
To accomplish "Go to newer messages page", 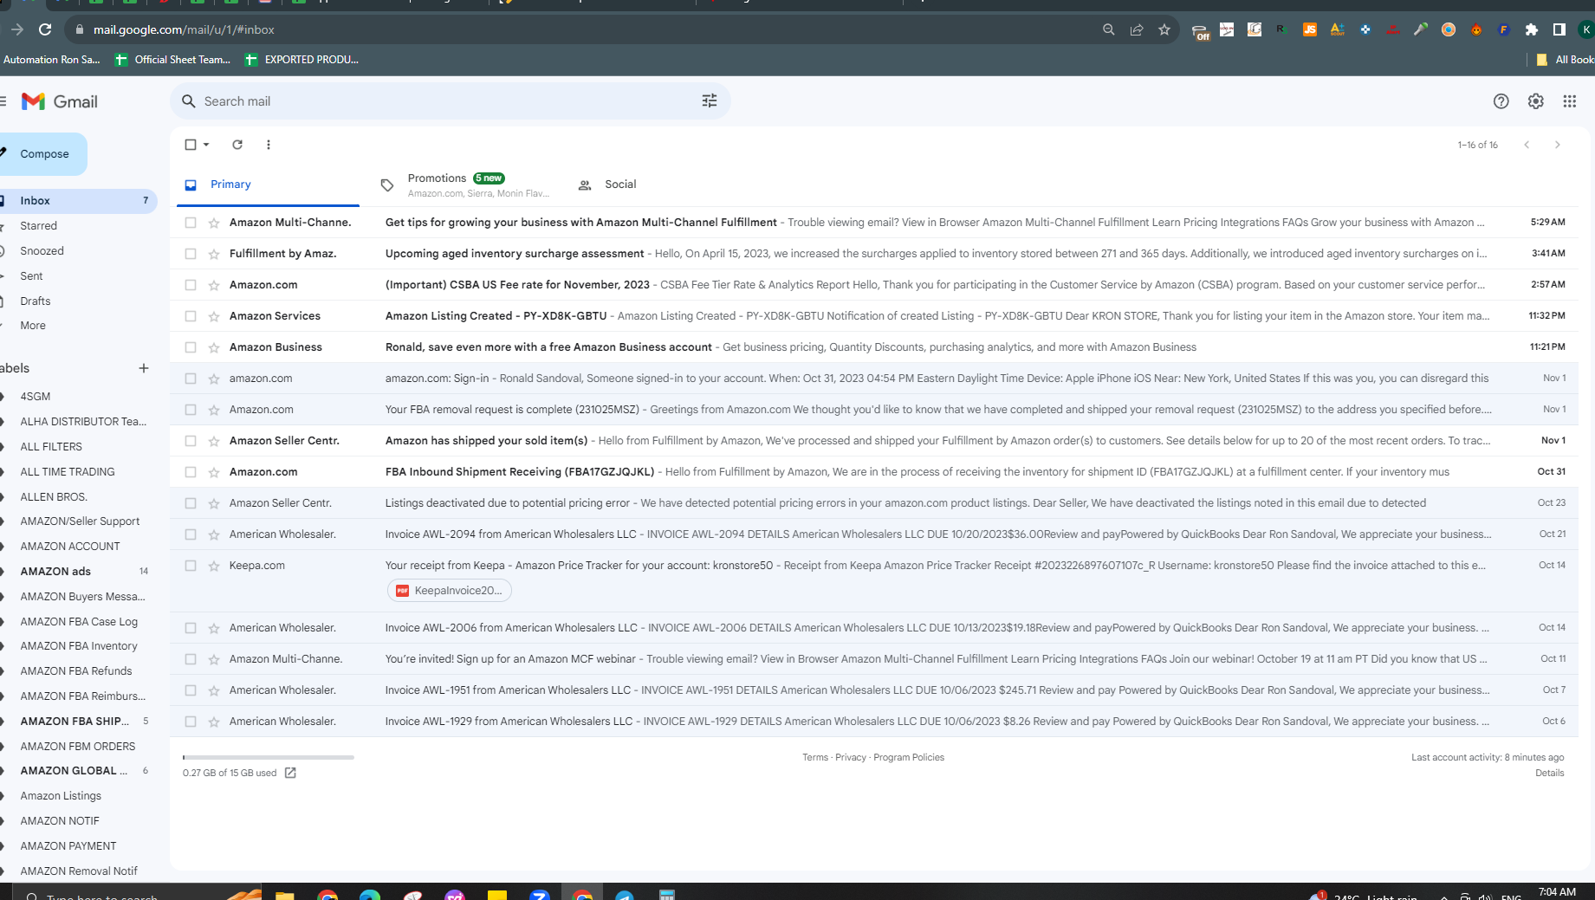I will pyautogui.click(x=1527, y=145).
